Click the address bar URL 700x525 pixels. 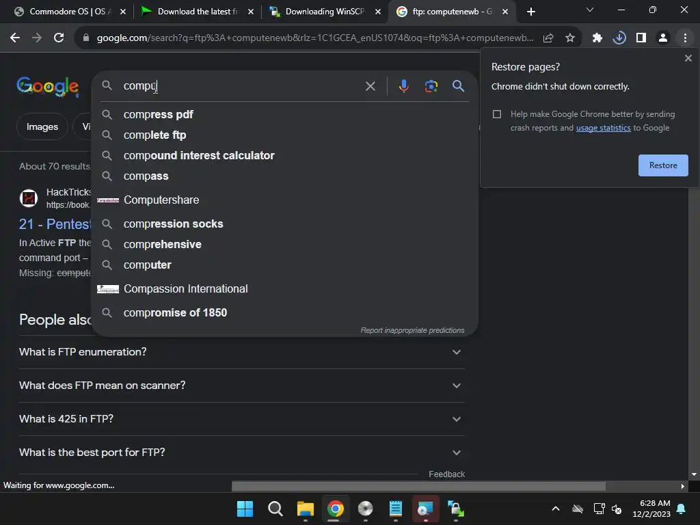click(314, 38)
